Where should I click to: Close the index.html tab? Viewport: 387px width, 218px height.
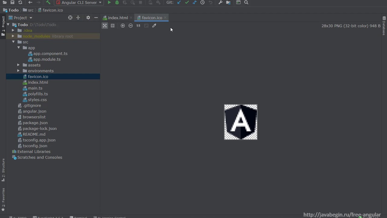[x=131, y=18]
